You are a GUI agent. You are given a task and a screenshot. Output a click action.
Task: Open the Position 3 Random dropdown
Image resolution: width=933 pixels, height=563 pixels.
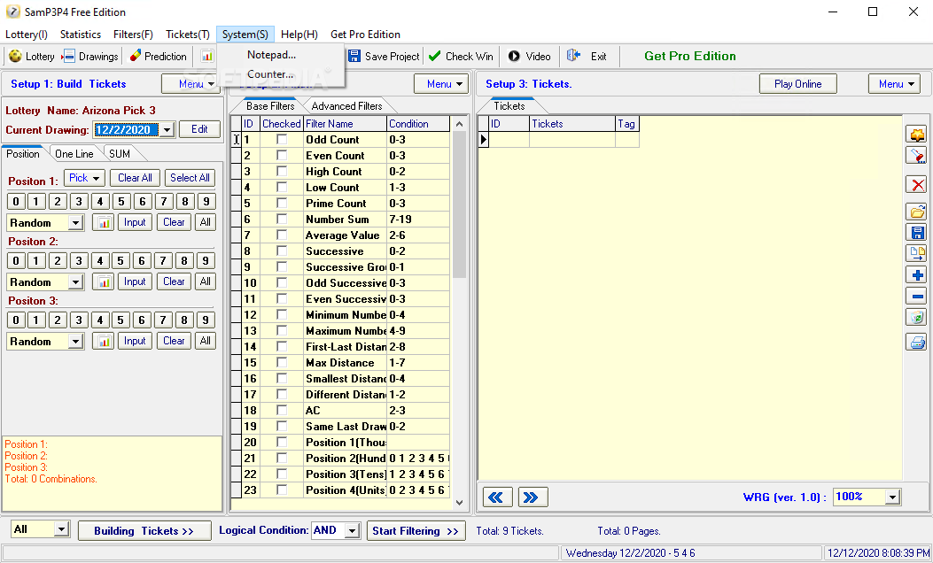(75, 342)
